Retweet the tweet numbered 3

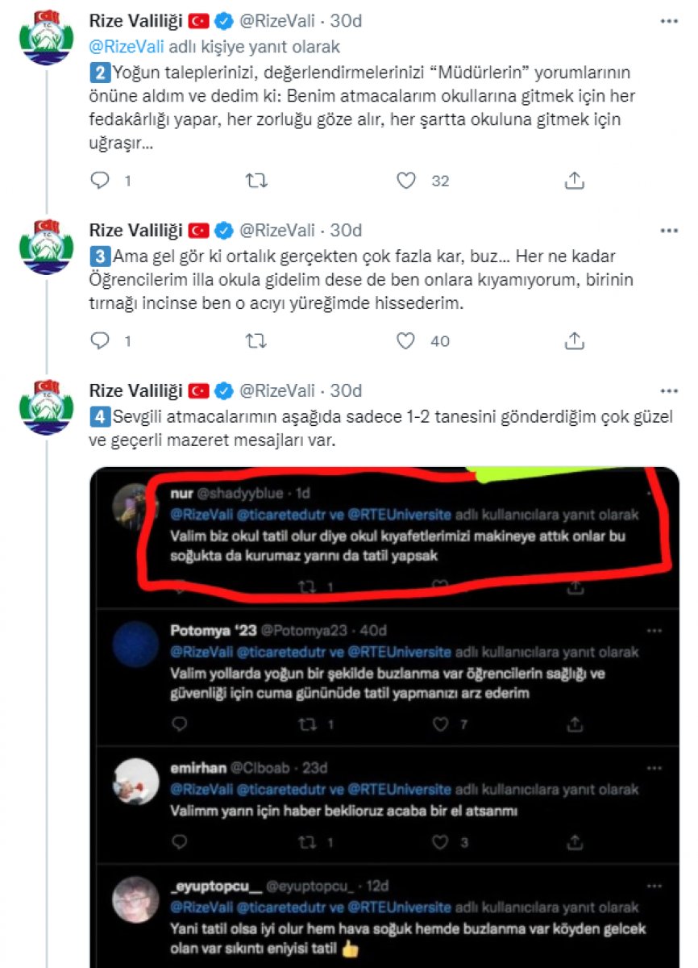(x=256, y=340)
